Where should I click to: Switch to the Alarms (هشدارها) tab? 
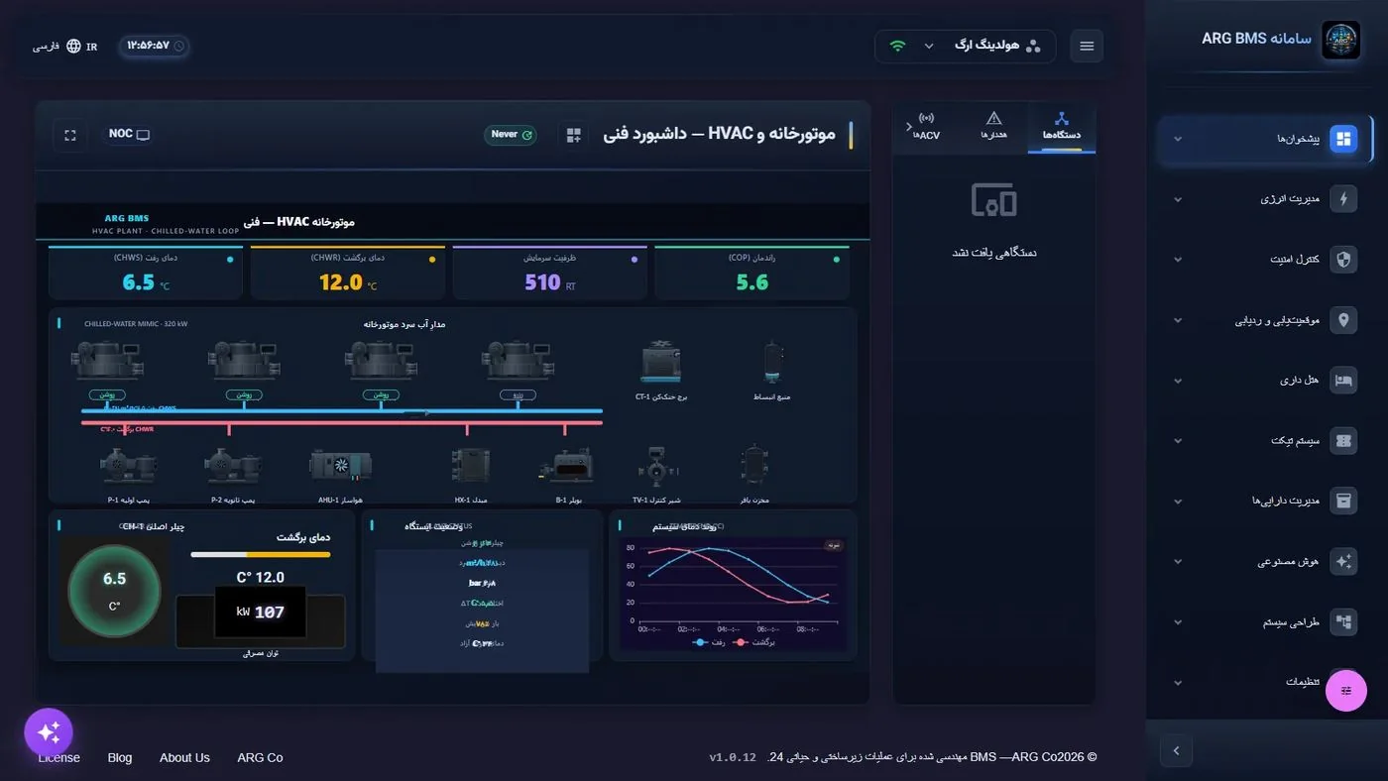993,128
